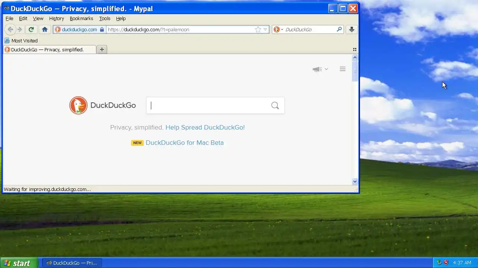Image resolution: width=478 pixels, height=268 pixels.
Task: Click the 'Waiting for improving.duckduckgo.com...' status text
Action: pos(47,189)
